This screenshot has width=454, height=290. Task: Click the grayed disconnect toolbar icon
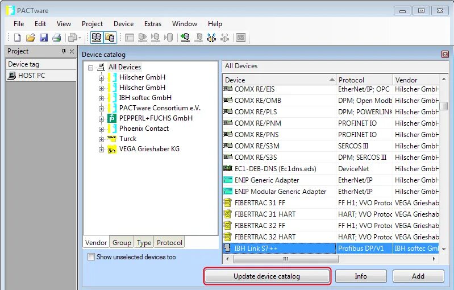click(224, 38)
